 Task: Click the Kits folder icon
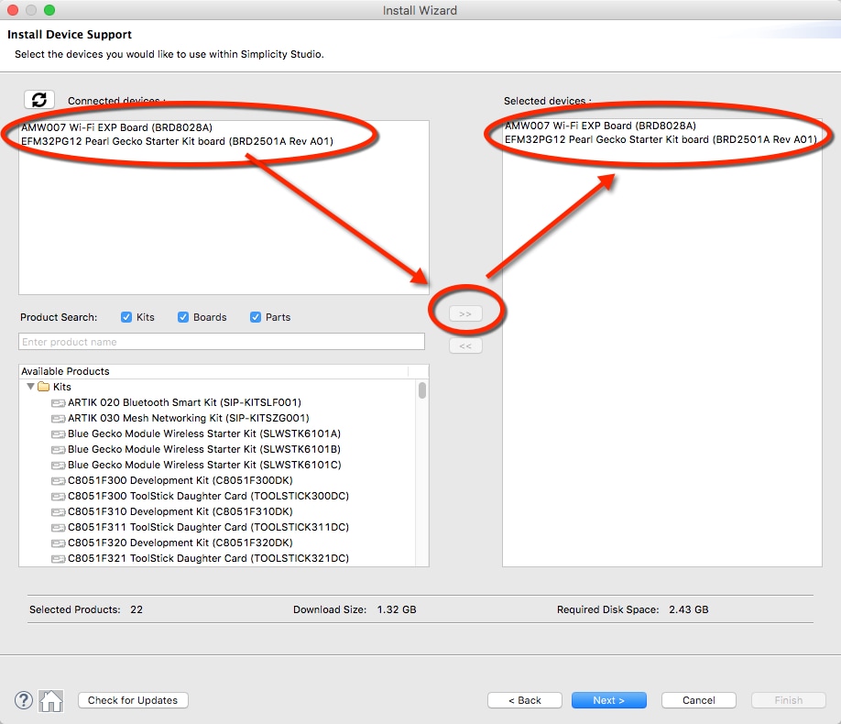pyautogui.click(x=43, y=387)
